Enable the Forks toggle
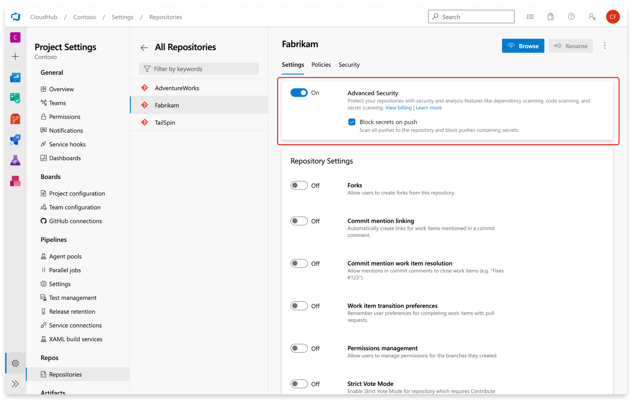632x402 pixels. coord(299,185)
